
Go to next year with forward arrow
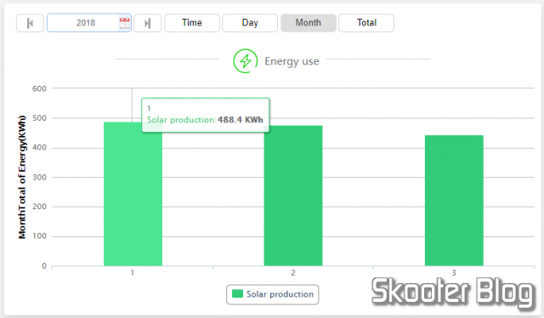point(147,23)
